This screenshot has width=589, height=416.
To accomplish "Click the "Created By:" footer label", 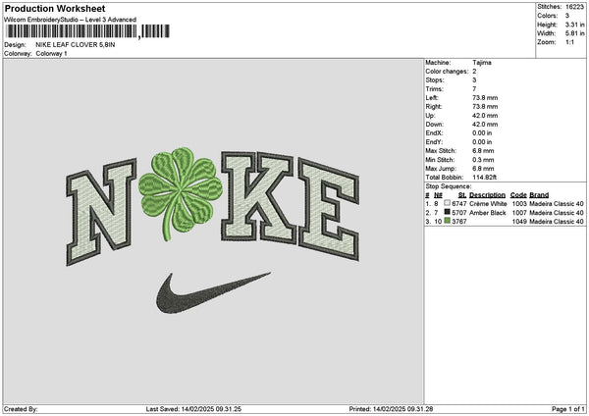I will click(21, 409).
